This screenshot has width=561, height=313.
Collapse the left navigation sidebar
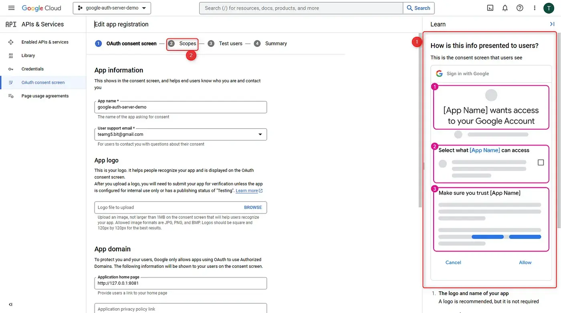pos(11,305)
